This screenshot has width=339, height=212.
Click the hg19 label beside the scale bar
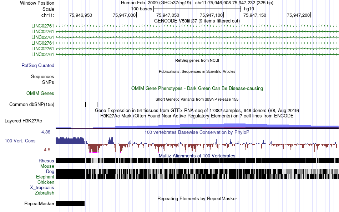click(x=249, y=9)
